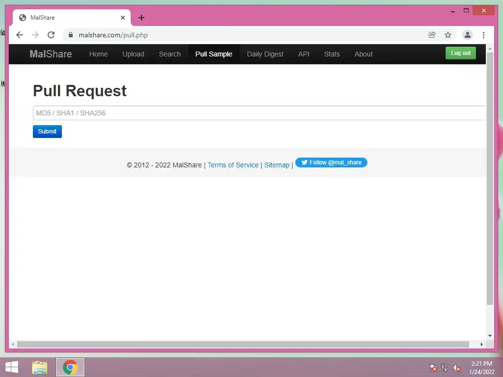This screenshot has height=377, width=503.
Task: View site security lock icon
Action: [x=71, y=35]
